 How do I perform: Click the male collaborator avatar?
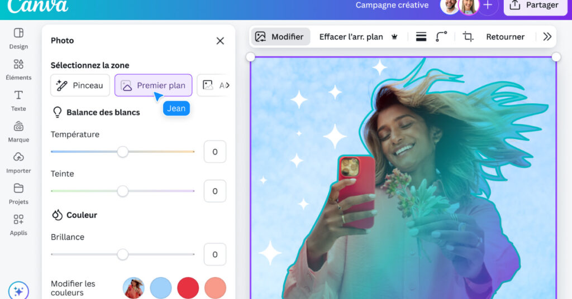pos(450,6)
